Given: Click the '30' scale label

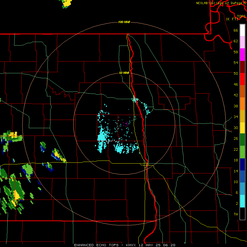Looking at the screenshot, I should point(236,128).
